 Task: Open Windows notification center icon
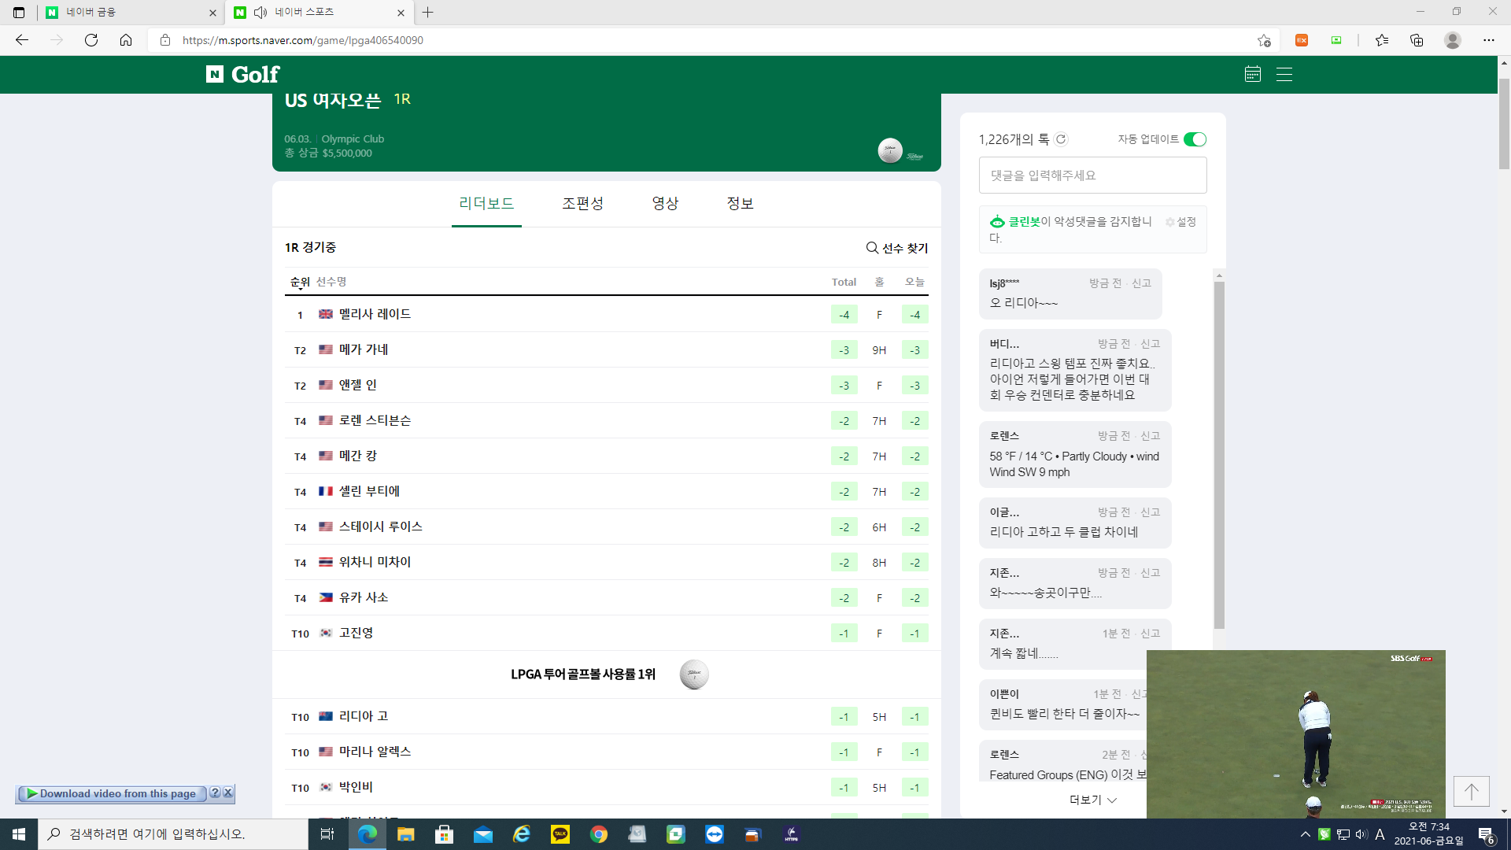tap(1487, 834)
